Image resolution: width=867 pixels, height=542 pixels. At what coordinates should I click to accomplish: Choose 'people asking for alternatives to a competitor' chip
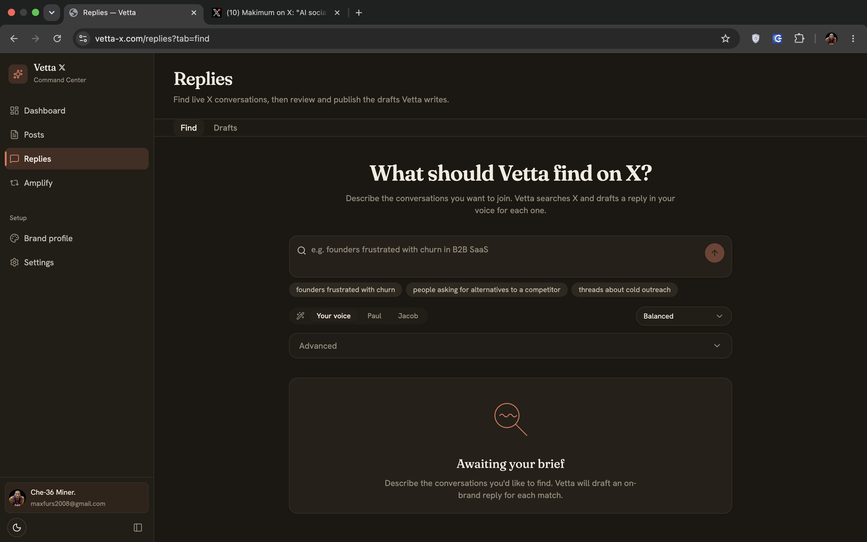point(486,290)
